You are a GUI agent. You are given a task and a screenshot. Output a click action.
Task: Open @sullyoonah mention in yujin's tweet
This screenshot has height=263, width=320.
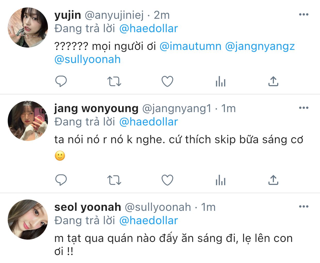(x=88, y=59)
